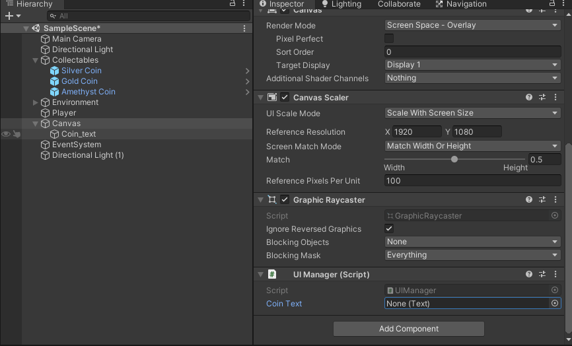This screenshot has height=346, width=572.
Task: Open Gold Coin prefab via arrow
Action: click(247, 81)
